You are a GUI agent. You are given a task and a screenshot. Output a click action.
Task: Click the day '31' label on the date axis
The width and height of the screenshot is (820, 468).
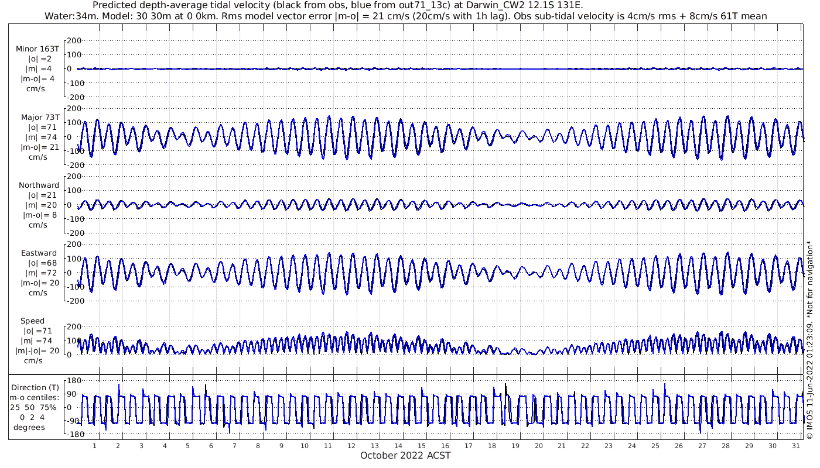795,446
